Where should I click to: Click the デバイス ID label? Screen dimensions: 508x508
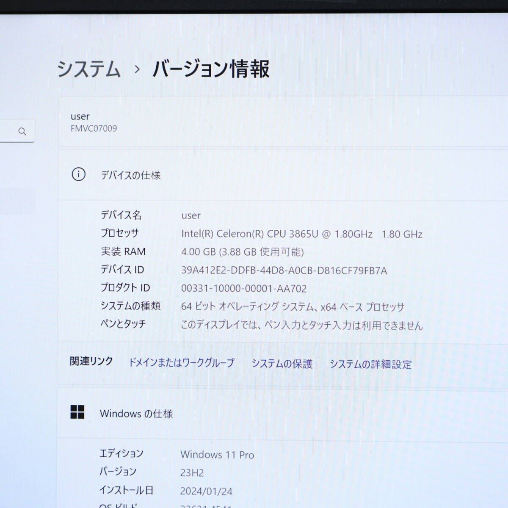point(122,269)
